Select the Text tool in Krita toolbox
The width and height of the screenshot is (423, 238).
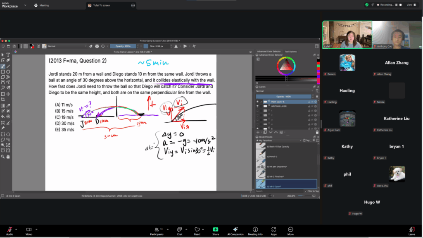click(8, 55)
